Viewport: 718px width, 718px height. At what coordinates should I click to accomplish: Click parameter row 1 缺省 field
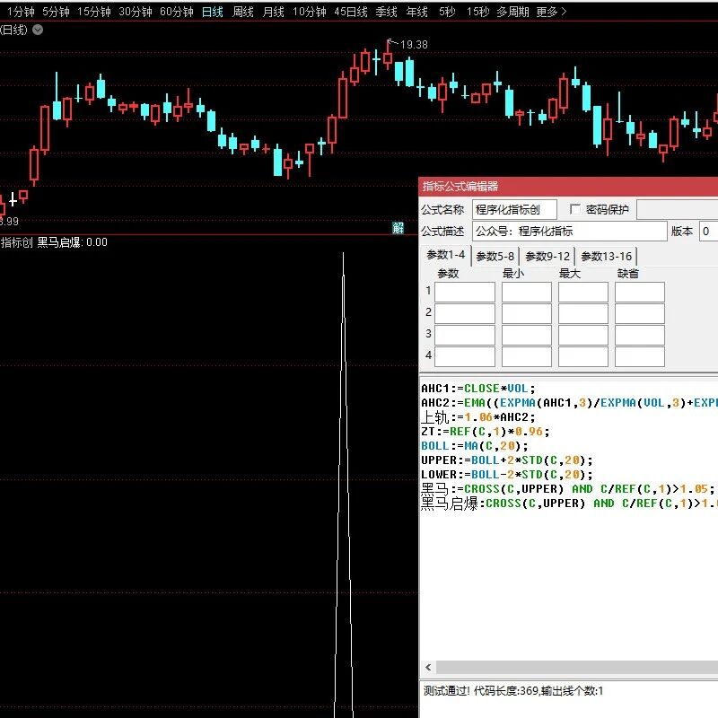(x=639, y=292)
